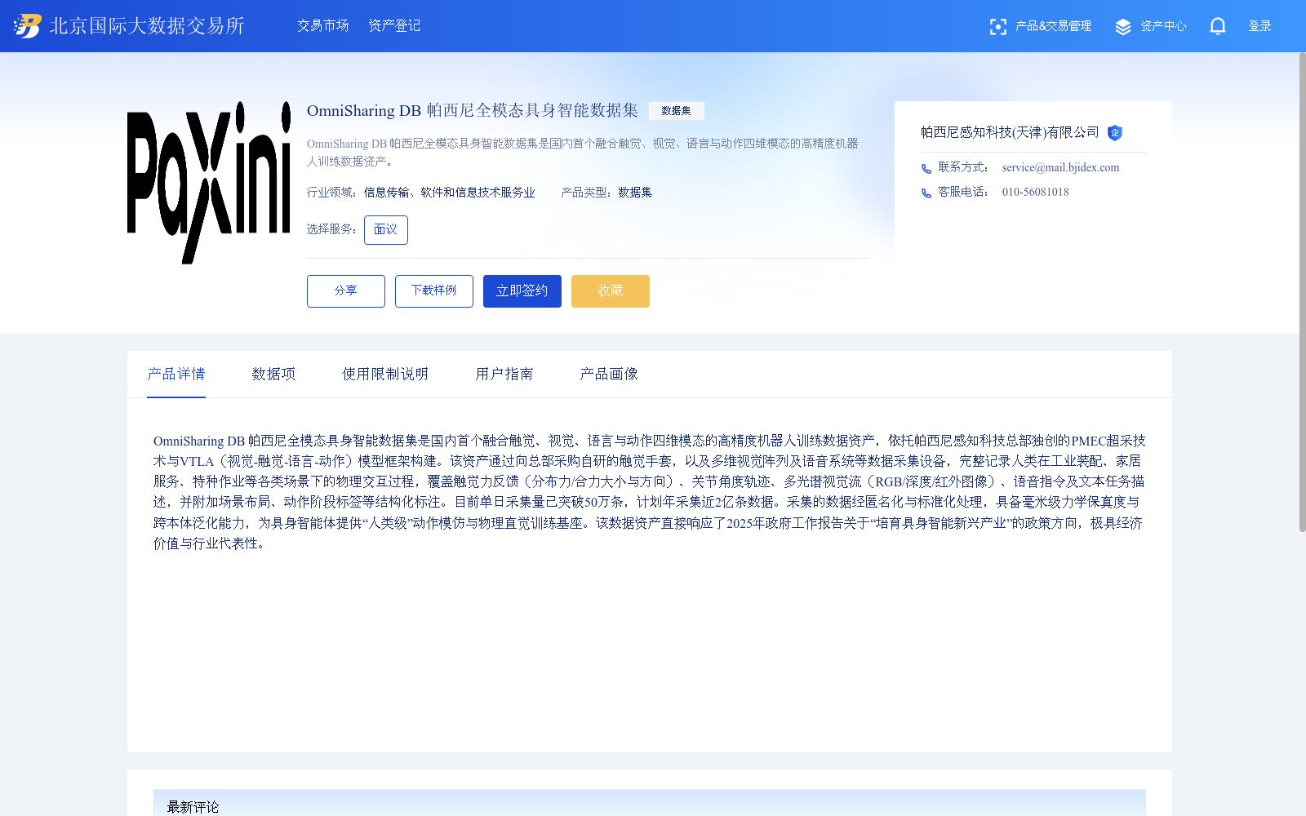Click the phone icon beside 联系方式
1306x816 pixels.
tap(926, 169)
